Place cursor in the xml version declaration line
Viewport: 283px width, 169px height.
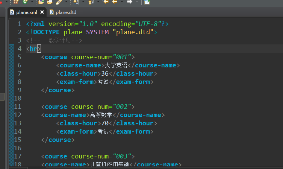click(97, 24)
